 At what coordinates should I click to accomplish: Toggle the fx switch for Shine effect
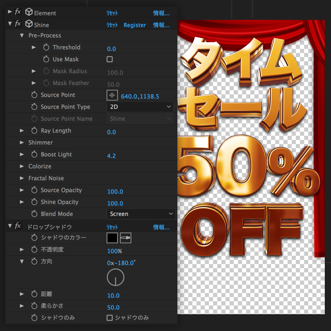[x=18, y=24]
